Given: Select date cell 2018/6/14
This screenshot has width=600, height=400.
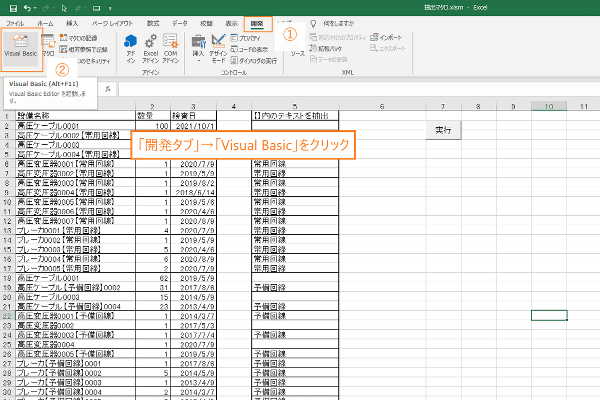Looking at the screenshot, I should point(193,192).
